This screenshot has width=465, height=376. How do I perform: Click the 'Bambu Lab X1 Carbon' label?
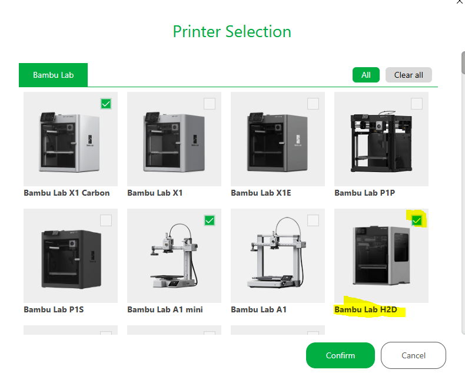pos(67,193)
